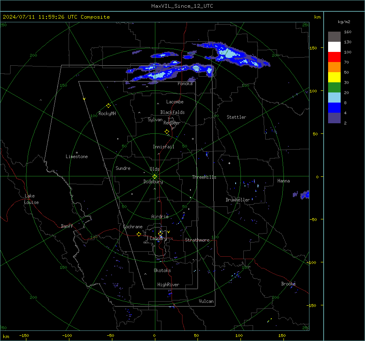The height and width of the screenshot is (341, 365).
Task: Click the Didsbury label
Action: (153, 182)
